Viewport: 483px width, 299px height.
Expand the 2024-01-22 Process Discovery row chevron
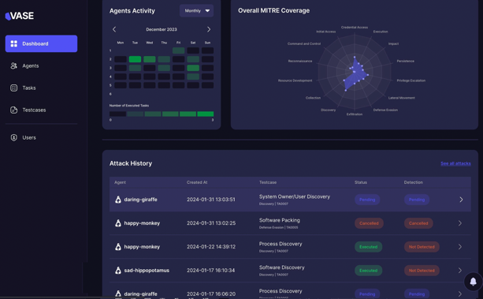tap(460, 247)
